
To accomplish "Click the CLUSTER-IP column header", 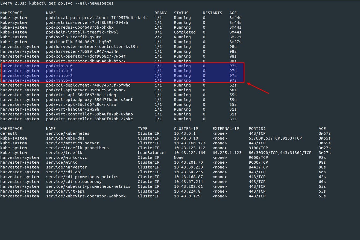I will [x=186, y=129].
